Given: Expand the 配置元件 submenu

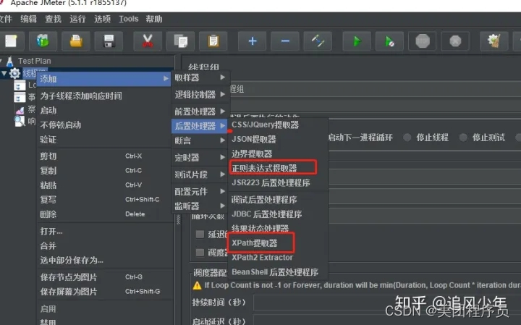Looking at the screenshot, I should click(200, 191).
